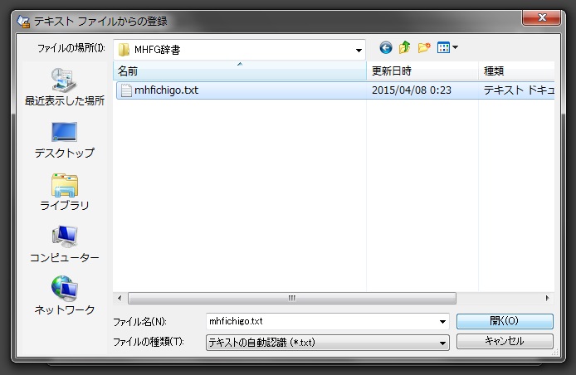The image size is (576, 375).
Task: Select mhfichigo.txt file name
Action: pyautogui.click(x=166, y=90)
